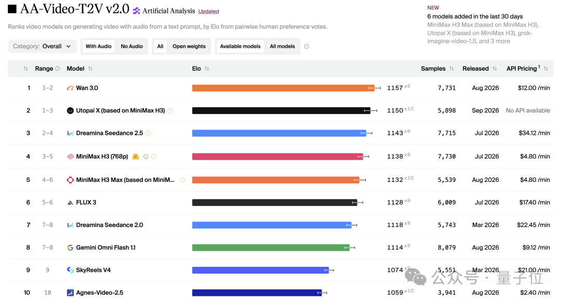Click the dashed circle icon beside MiniMax H3 Max
Screen dimensions: 561x300
[x=183, y=180]
